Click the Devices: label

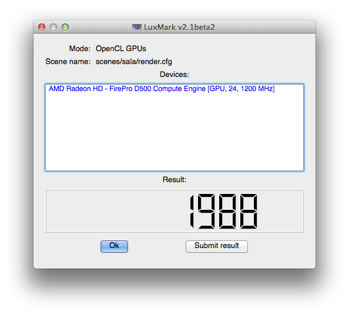[174, 75]
